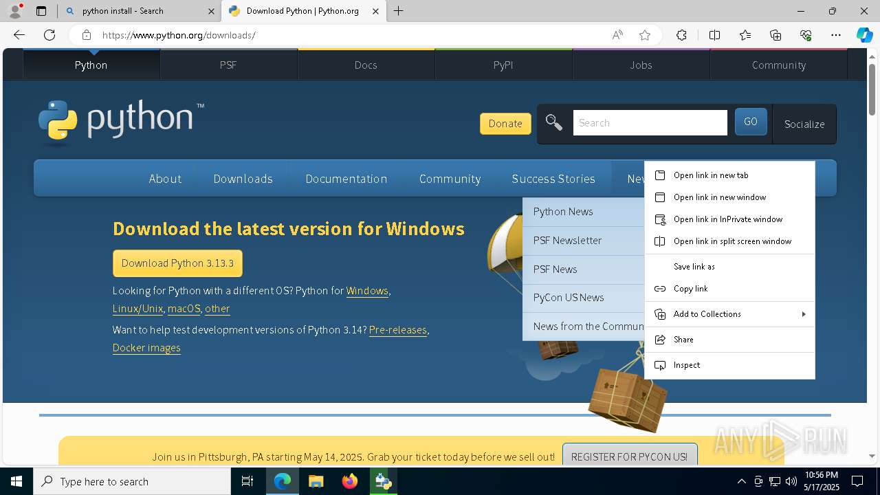The height and width of the screenshot is (495, 880).
Task: Open Python News dropdown entry
Action: tap(584, 212)
